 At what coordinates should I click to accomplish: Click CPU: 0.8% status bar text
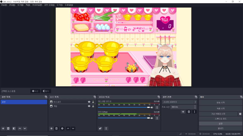218,134
